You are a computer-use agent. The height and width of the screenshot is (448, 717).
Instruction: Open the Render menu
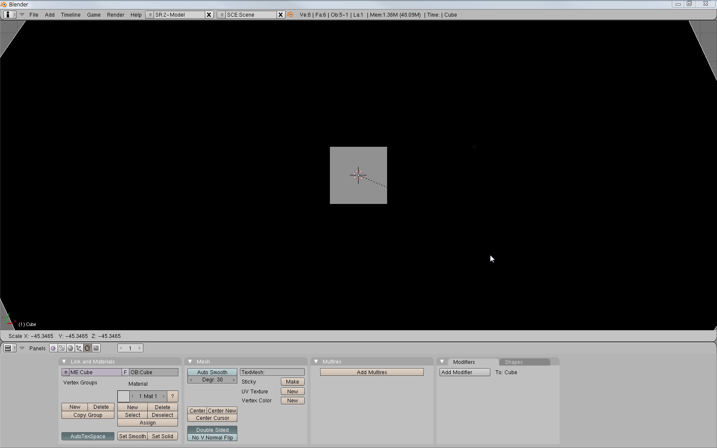pyautogui.click(x=115, y=15)
